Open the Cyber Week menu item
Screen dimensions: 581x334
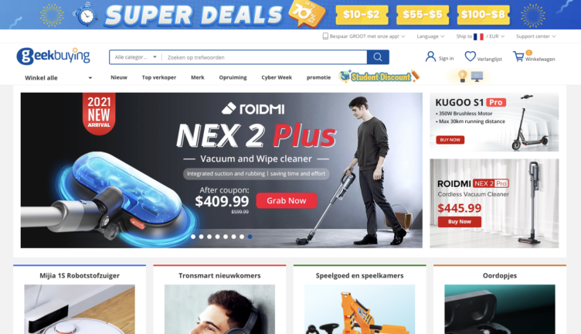pos(277,77)
